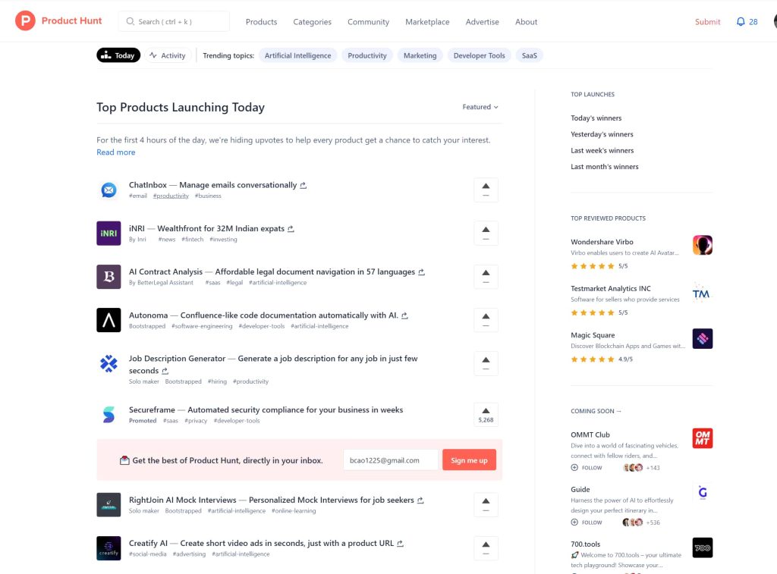Image resolution: width=777 pixels, height=574 pixels.
Task: Switch to the Activity tab
Action: 168,55
